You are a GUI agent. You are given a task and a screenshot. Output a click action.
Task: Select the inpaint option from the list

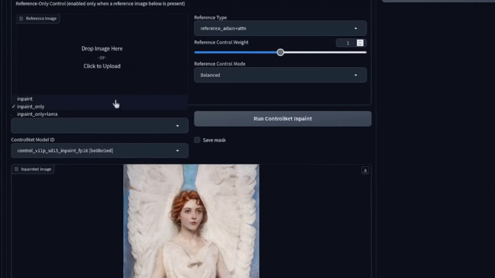pyautogui.click(x=25, y=99)
